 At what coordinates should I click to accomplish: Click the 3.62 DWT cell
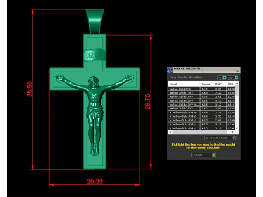point(220,108)
